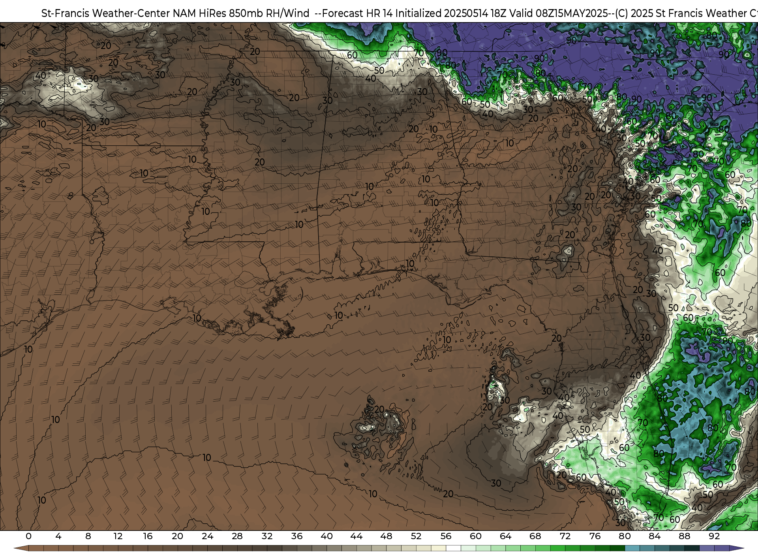Viewport: 758px width, 553px height.
Task: Click the colorbar tick label '88'
Action: pos(685,536)
